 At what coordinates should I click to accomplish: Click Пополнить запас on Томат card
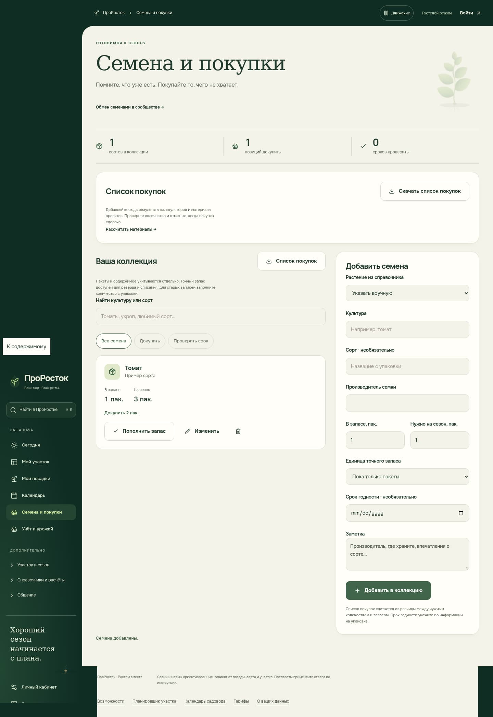139,431
